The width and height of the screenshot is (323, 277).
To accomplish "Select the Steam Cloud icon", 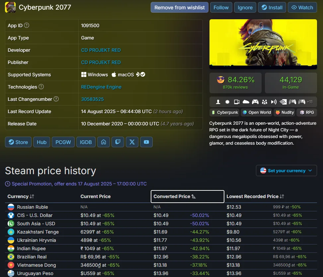I will 246,102.
